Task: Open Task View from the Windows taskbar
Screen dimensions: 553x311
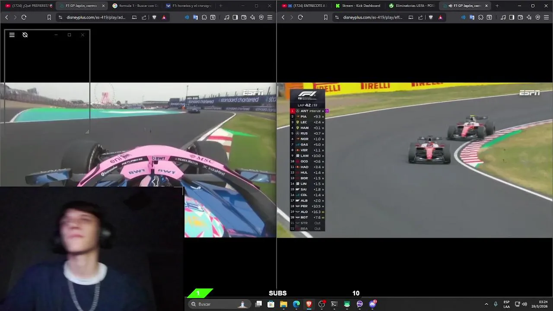Action: pyautogui.click(x=258, y=304)
